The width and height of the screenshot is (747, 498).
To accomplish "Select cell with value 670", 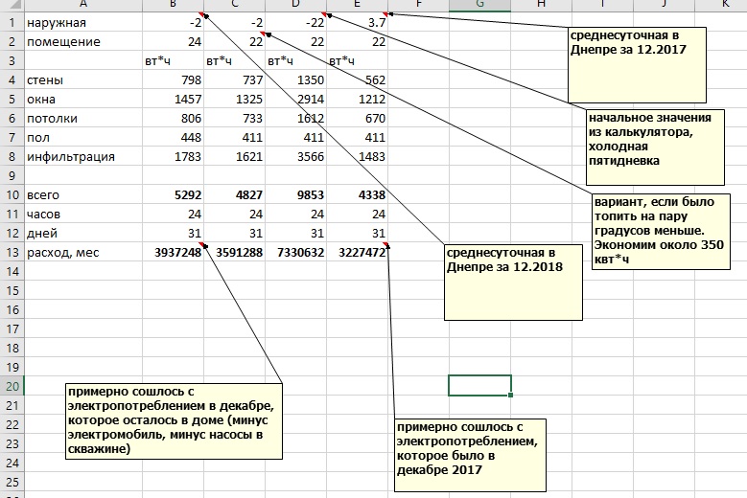I will click(358, 118).
